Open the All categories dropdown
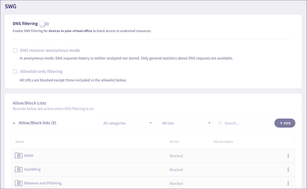Viewport: 307px width, 189px height. coord(126,123)
